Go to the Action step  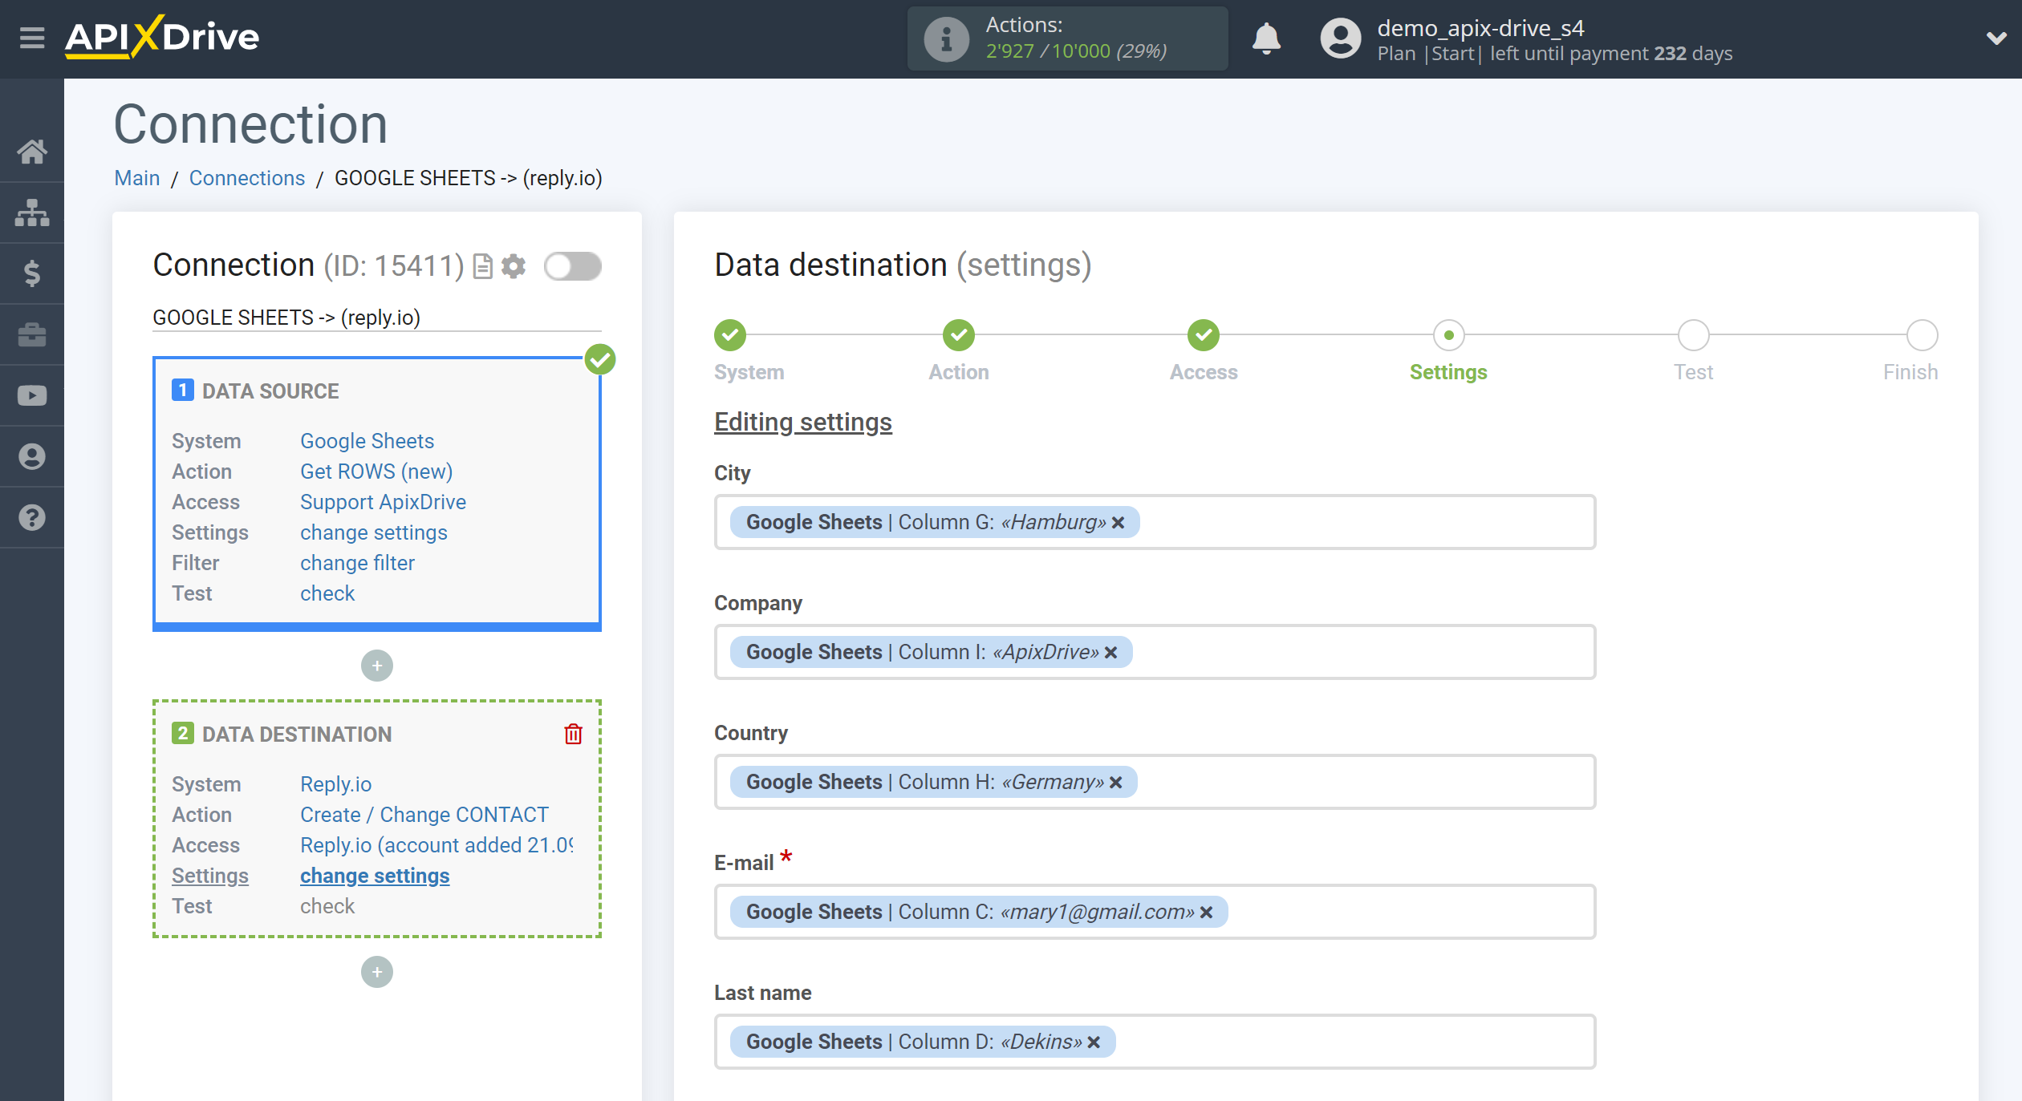959,335
